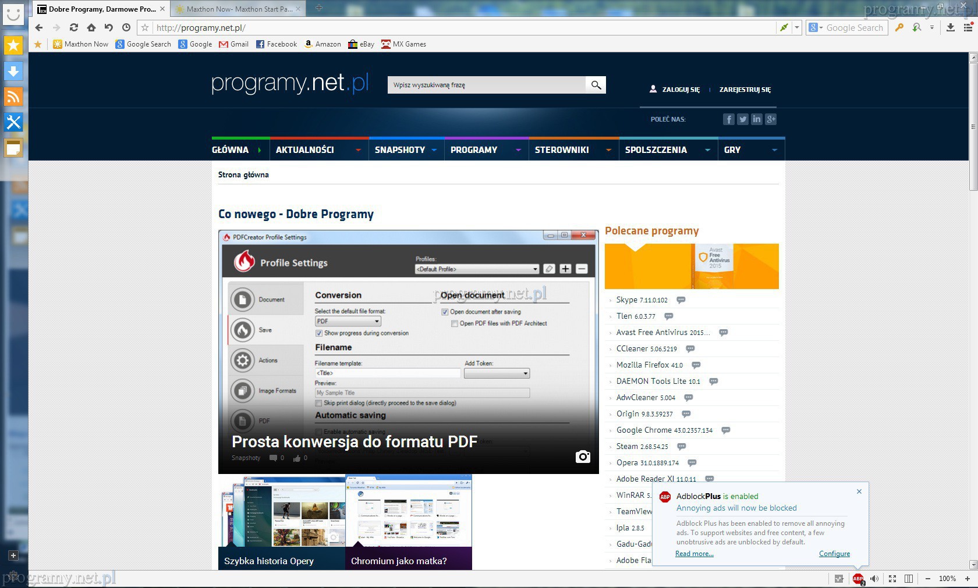Toggle split screen view in status bar
Screen dimensions: 978x588
click(x=909, y=579)
